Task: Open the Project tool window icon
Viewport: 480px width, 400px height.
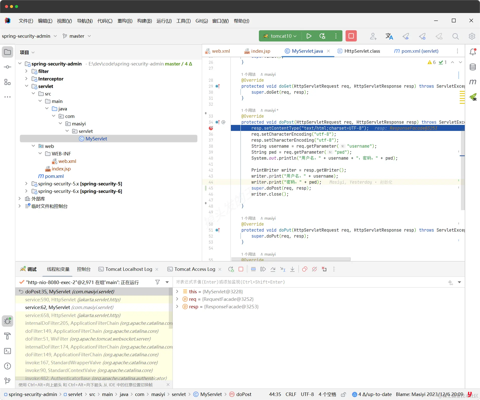Action: click(8, 52)
